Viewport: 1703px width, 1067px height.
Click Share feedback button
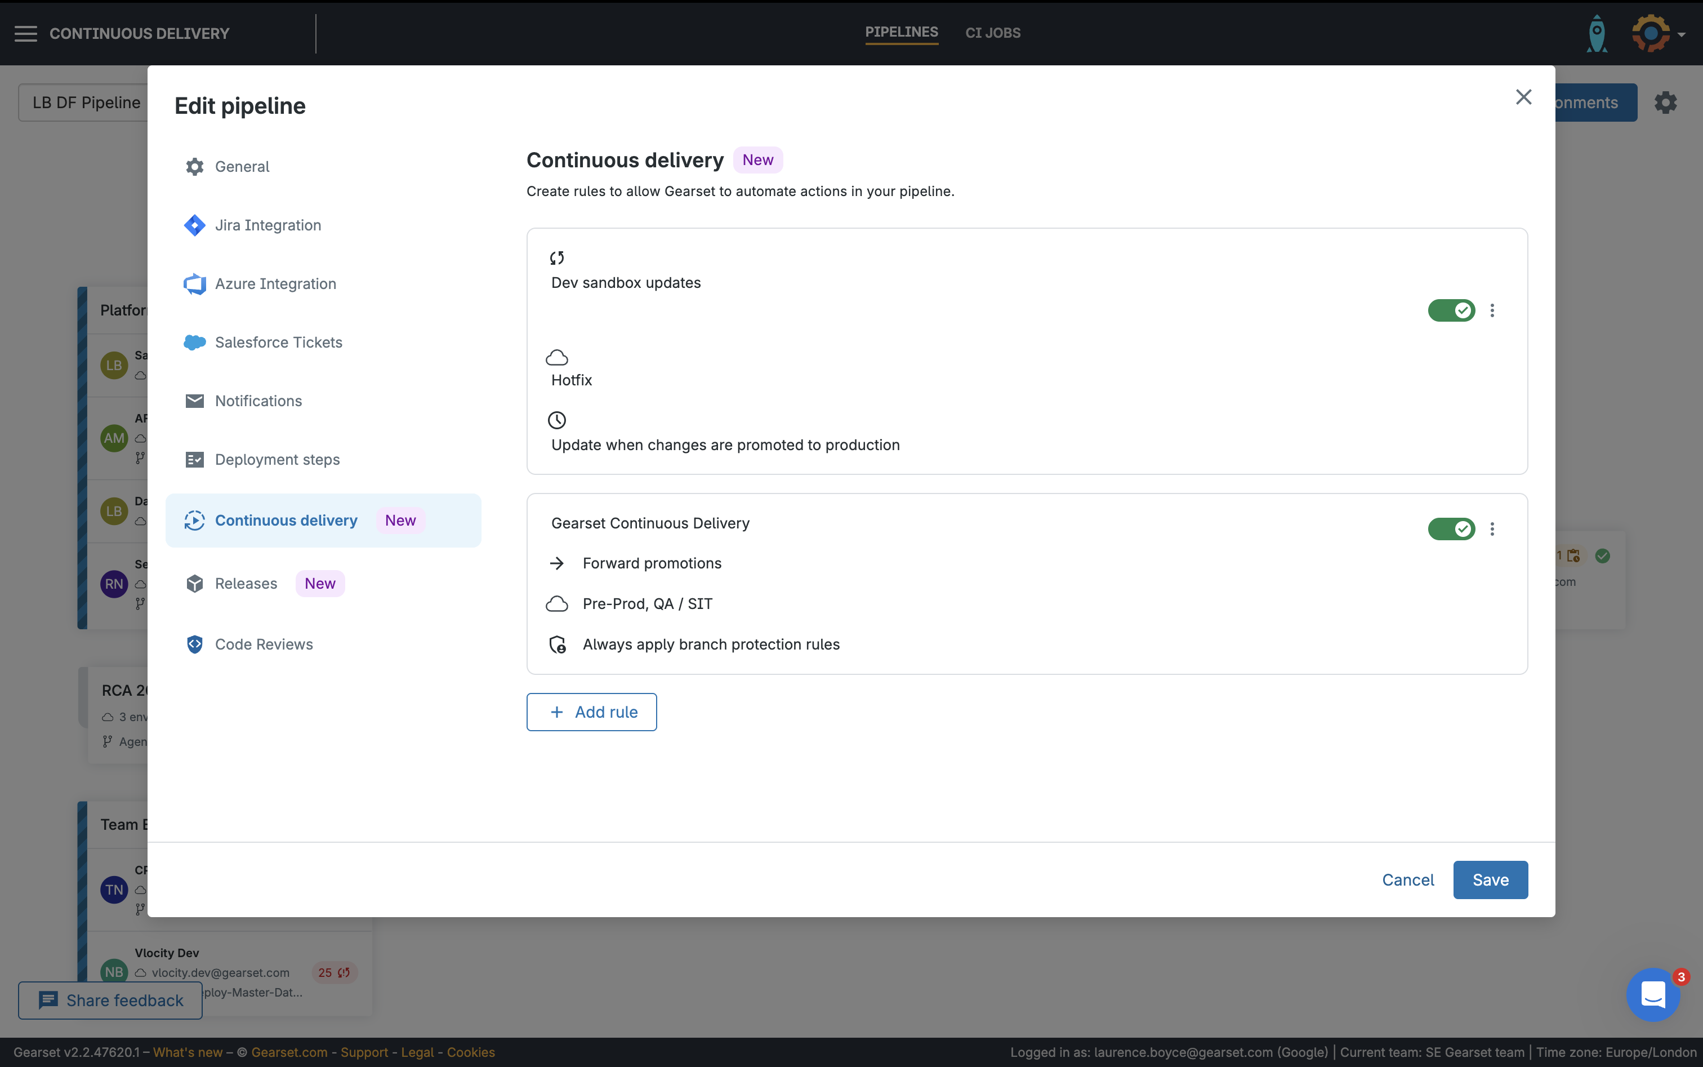pos(110,1001)
